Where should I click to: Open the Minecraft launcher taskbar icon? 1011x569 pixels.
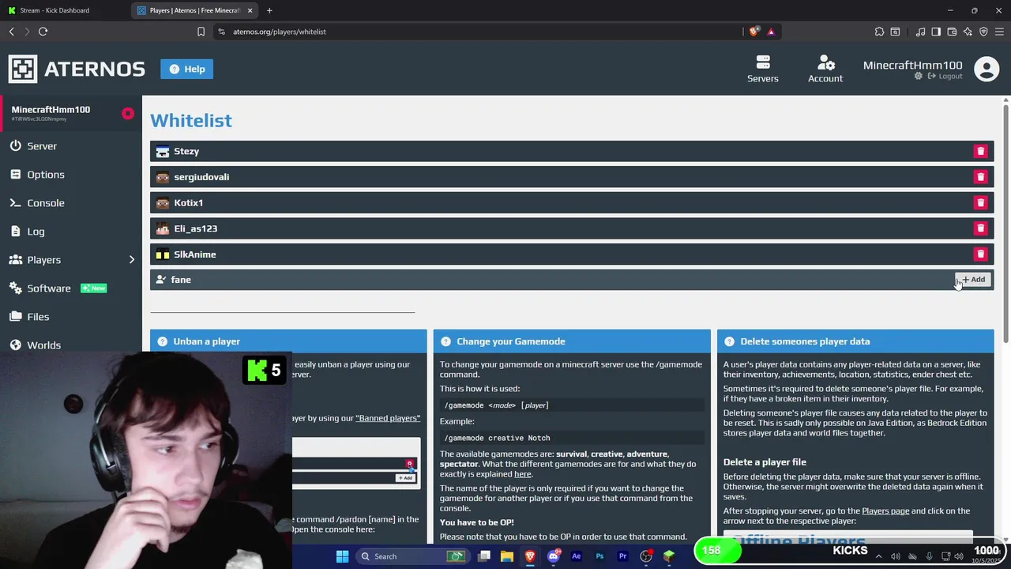pyautogui.click(x=669, y=556)
